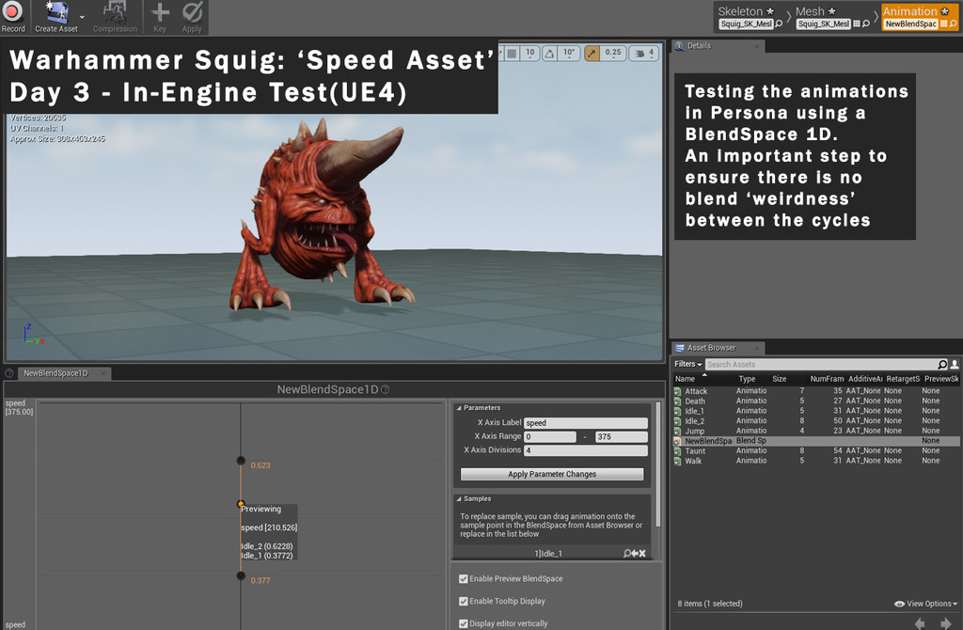963x630 pixels.
Task: Click the blend sample point at 0.623
Action: pyautogui.click(x=241, y=461)
